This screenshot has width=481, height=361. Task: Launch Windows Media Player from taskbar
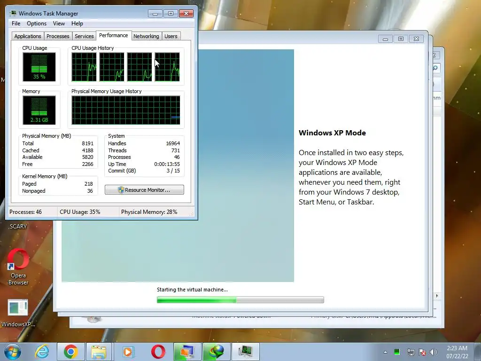pos(128,352)
